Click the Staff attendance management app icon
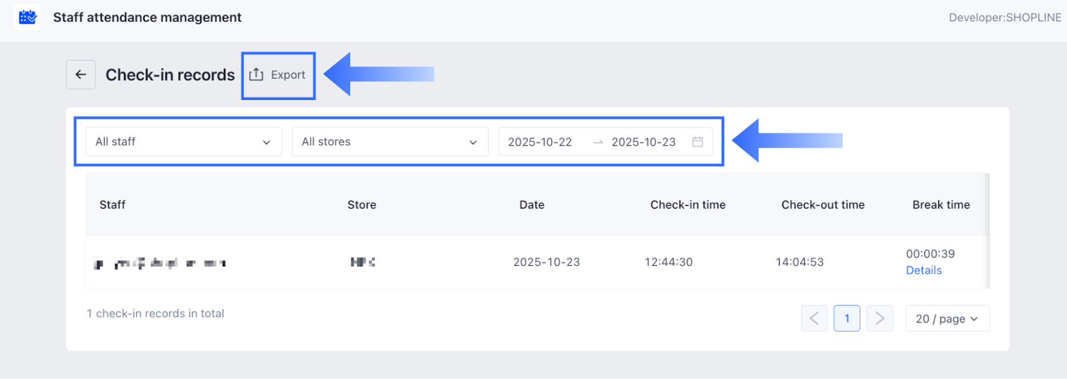Image resolution: width=1067 pixels, height=379 pixels. point(27,17)
